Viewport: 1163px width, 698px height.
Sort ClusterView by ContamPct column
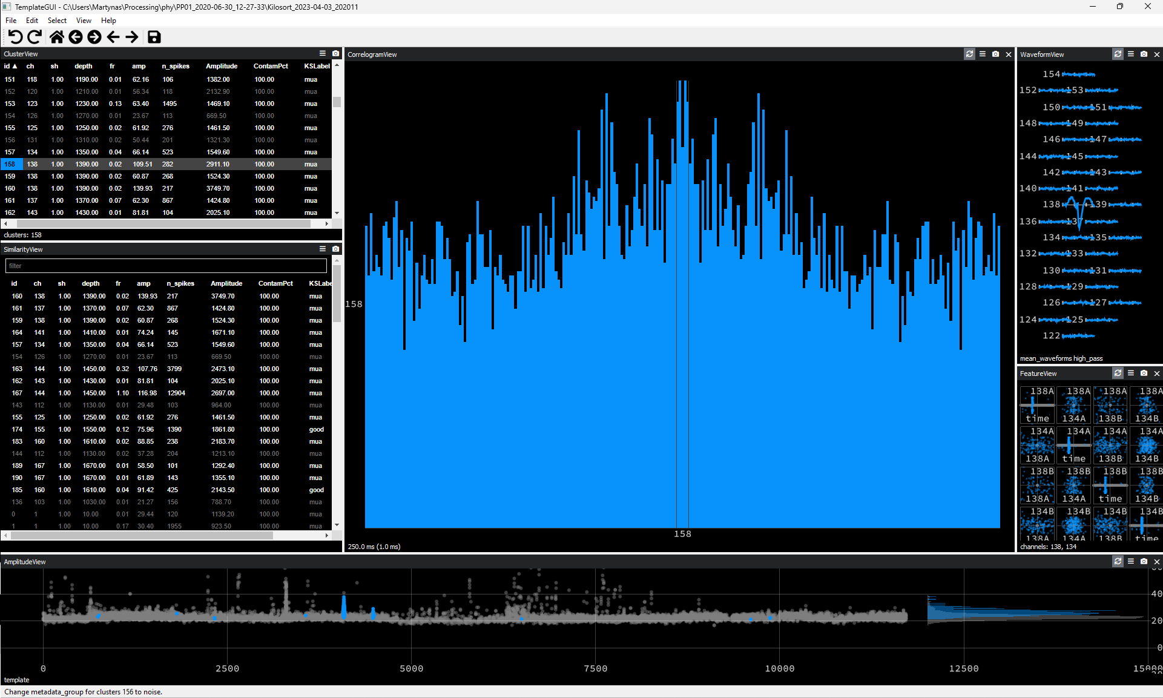pos(271,66)
